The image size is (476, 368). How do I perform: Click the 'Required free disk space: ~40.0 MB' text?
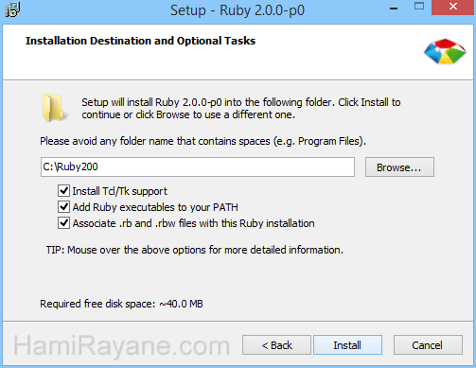pos(121,304)
